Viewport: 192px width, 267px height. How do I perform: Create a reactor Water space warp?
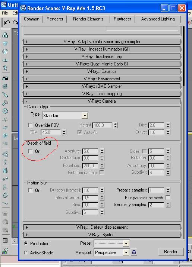tap(5, 144)
